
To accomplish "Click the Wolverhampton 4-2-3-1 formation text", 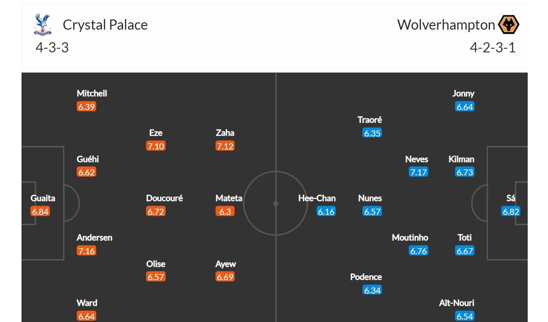I will pos(492,48).
